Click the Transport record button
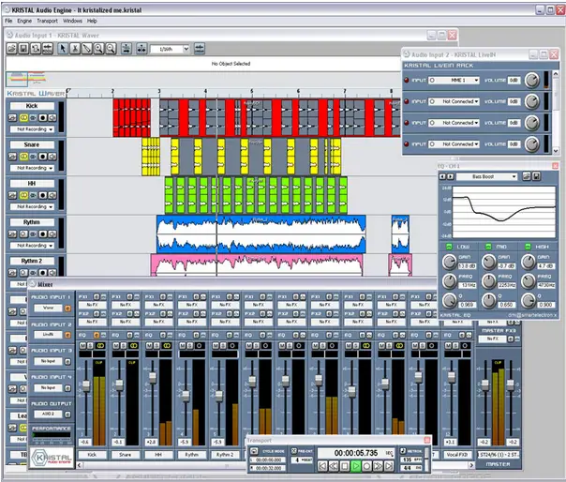Viewport: 566px width, 482px height. tap(366, 466)
